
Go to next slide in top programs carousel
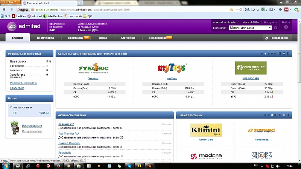(x=288, y=54)
